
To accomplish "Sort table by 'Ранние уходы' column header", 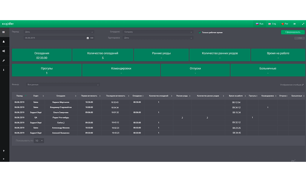I will [x=182, y=96].
